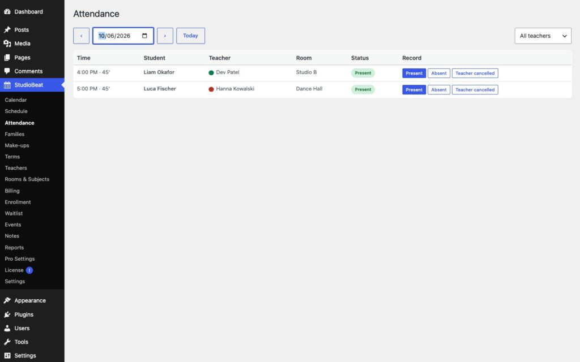580x362 pixels.
Task: Click the attendance date input field
Action: [x=123, y=36]
